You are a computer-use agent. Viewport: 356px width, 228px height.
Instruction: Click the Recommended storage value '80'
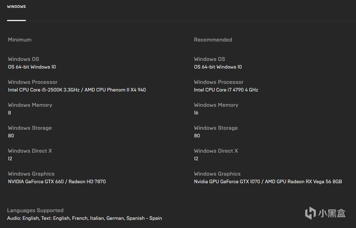click(x=197, y=136)
